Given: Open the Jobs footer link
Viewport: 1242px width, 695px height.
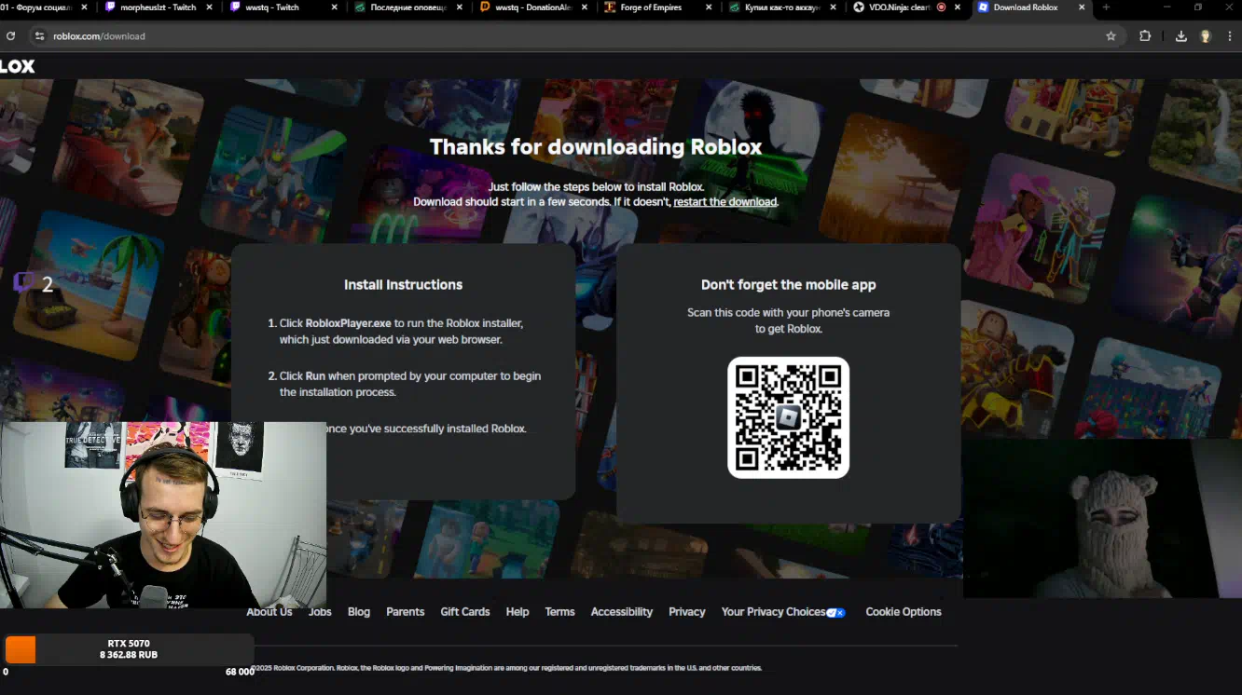Looking at the screenshot, I should click(x=320, y=612).
